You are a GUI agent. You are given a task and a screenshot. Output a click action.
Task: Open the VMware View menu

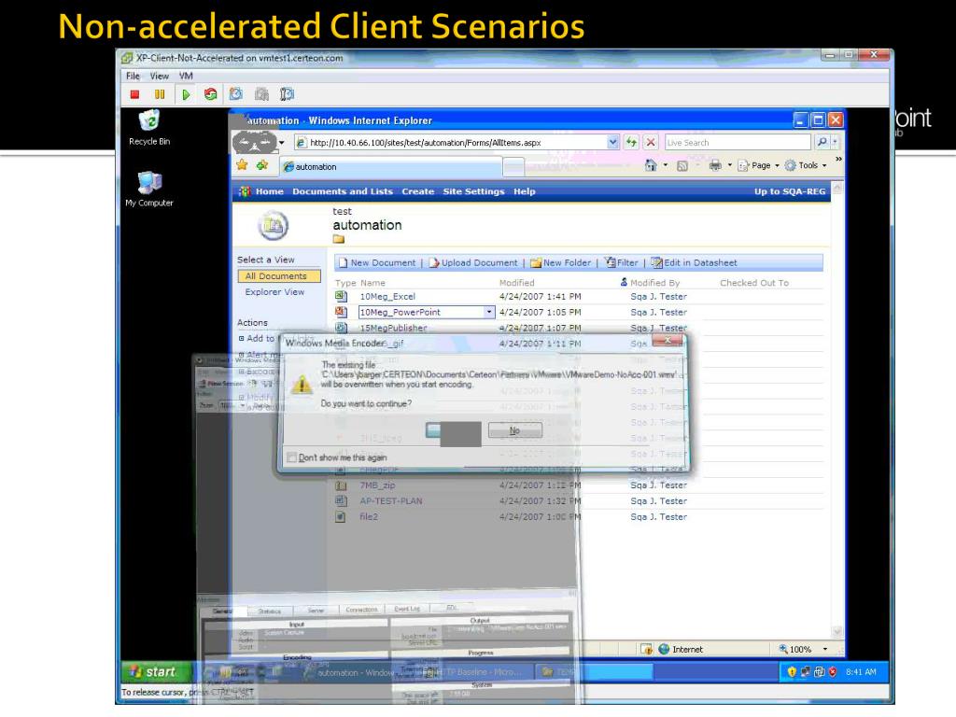[159, 77]
